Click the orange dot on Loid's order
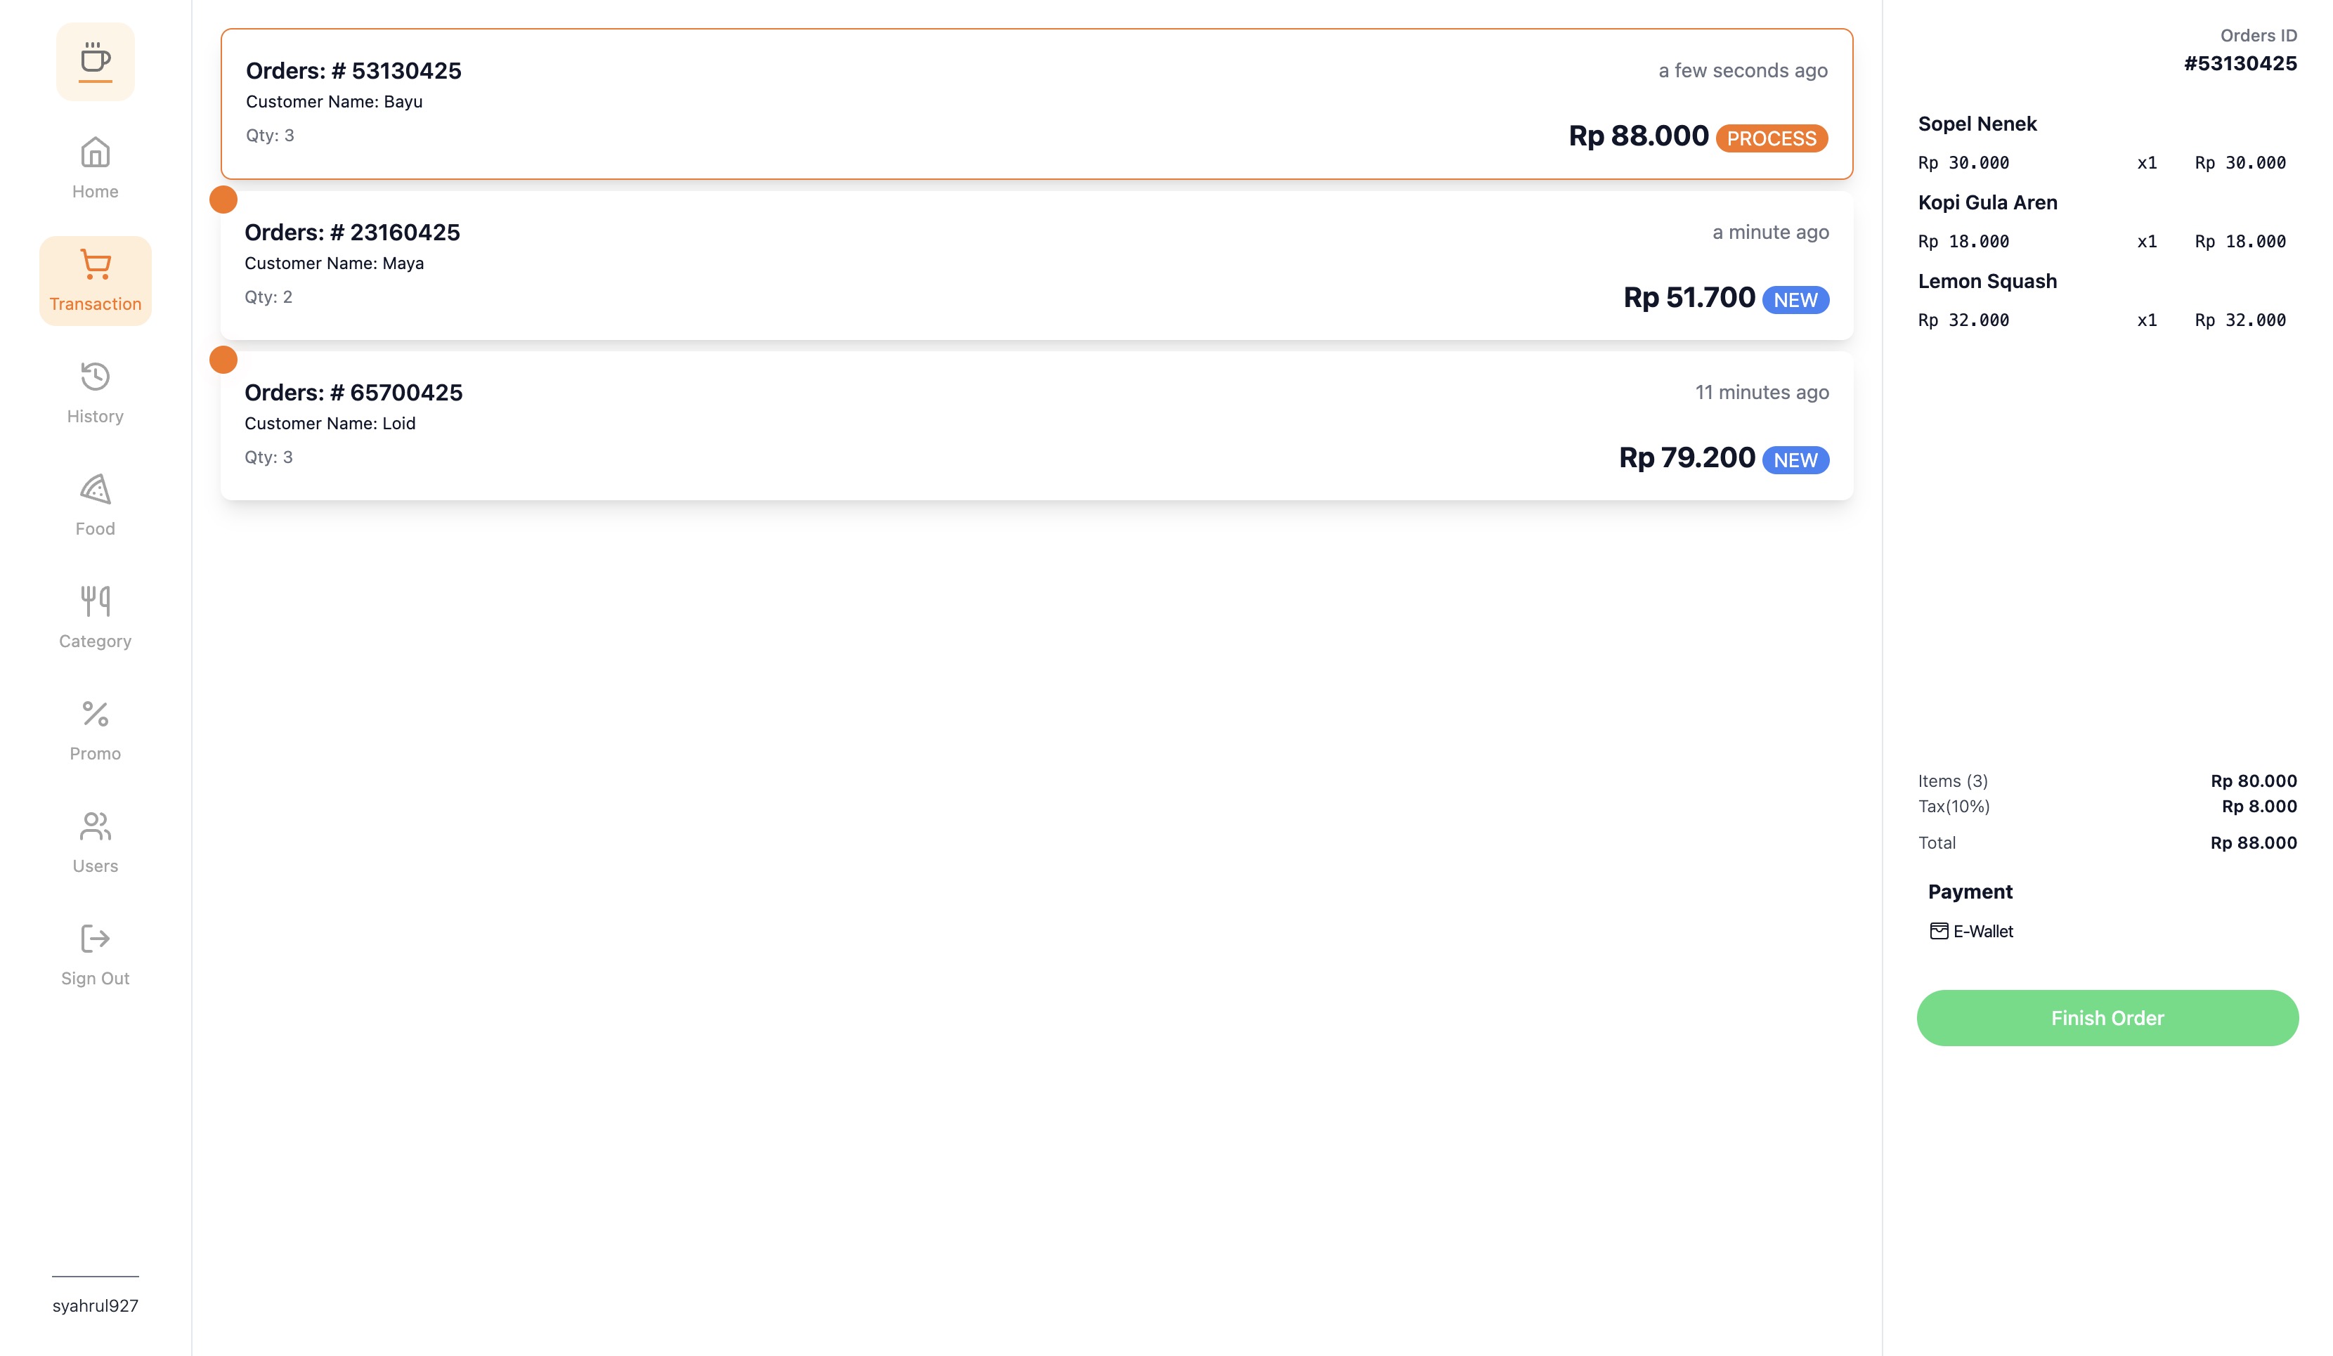 coord(223,360)
